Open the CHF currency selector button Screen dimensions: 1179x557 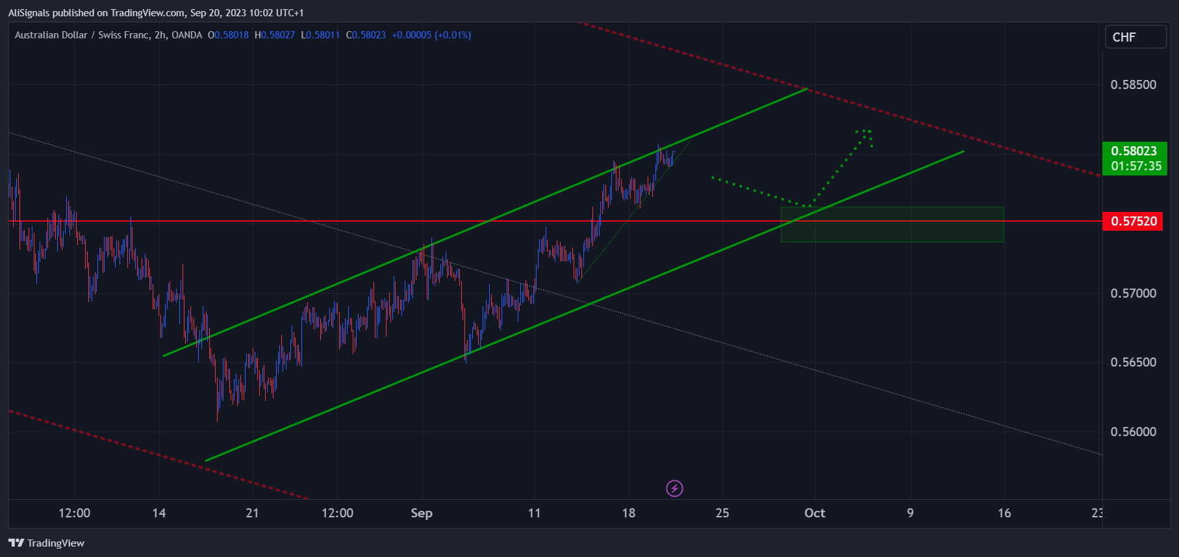click(1136, 37)
